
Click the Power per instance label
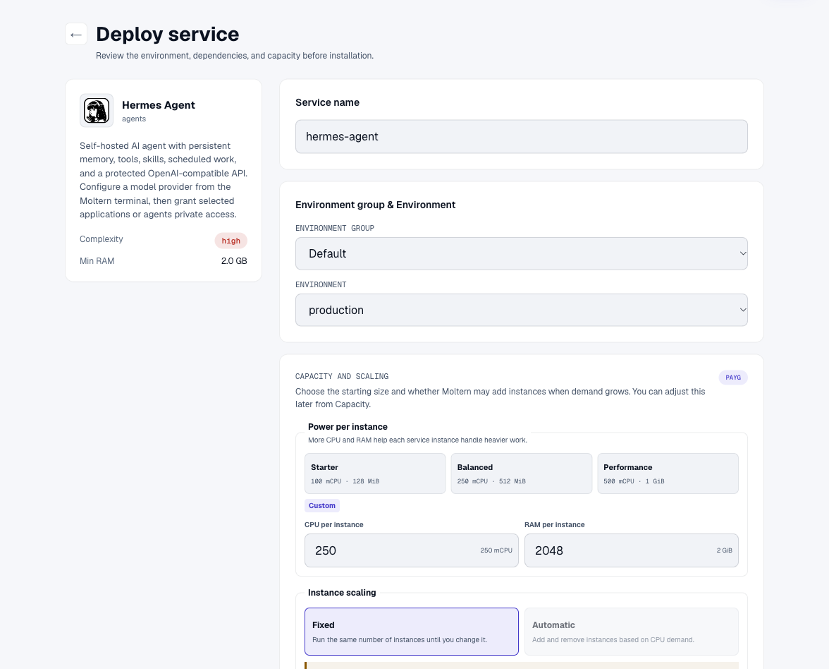pos(348,426)
